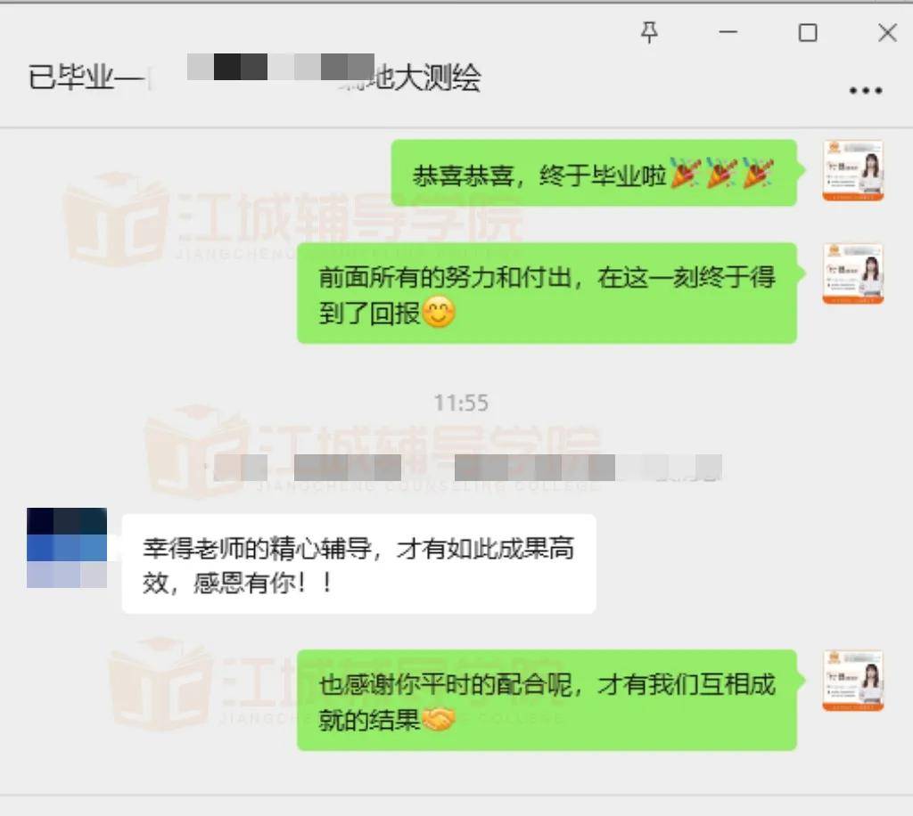Image resolution: width=913 pixels, height=816 pixels.
Task: Click the group title ending in 地大测绘
Action: click(x=254, y=77)
